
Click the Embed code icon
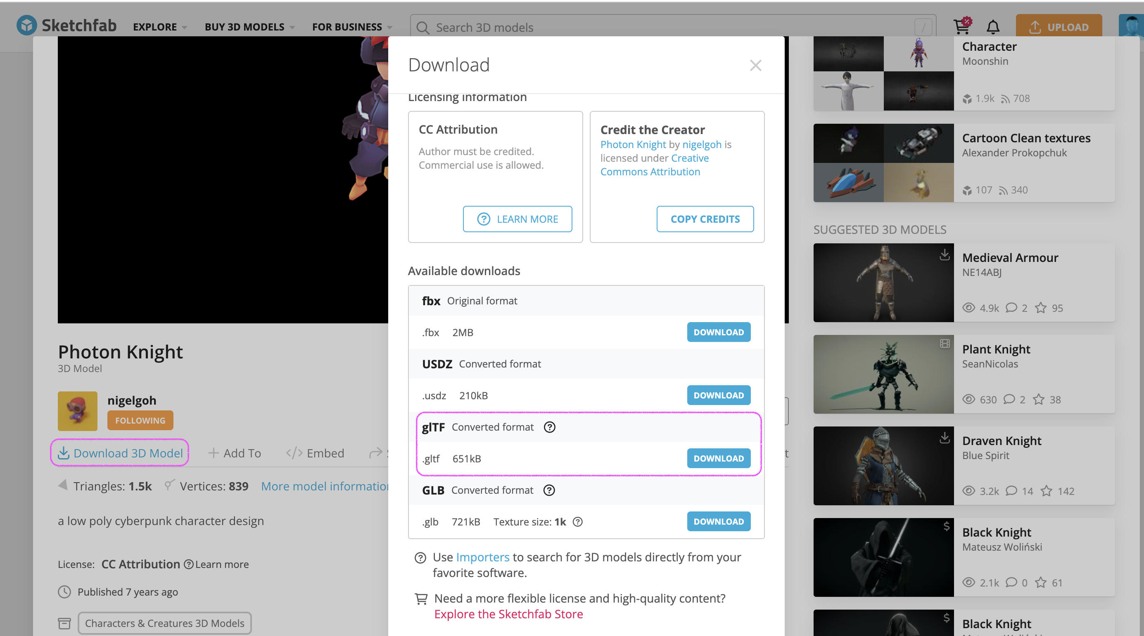point(294,453)
